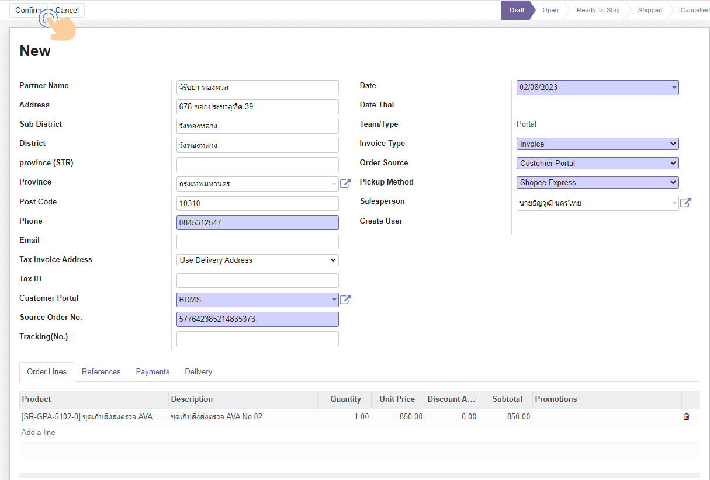Open the Order Source dropdown
The width and height of the screenshot is (710, 480).
pos(597,163)
